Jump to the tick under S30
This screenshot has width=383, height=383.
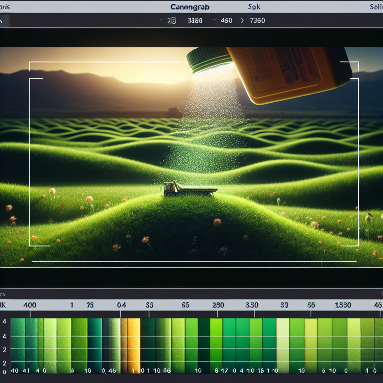point(254,314)
